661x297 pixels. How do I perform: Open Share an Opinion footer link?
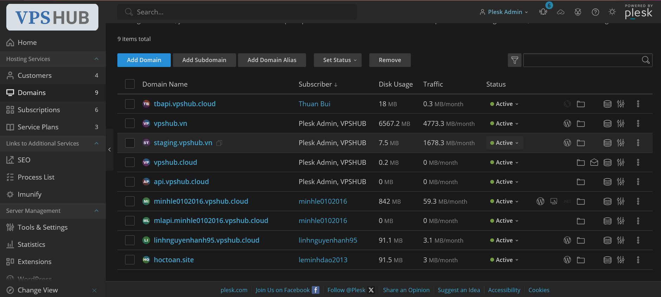pyautogui.click(x=406, y=290)
